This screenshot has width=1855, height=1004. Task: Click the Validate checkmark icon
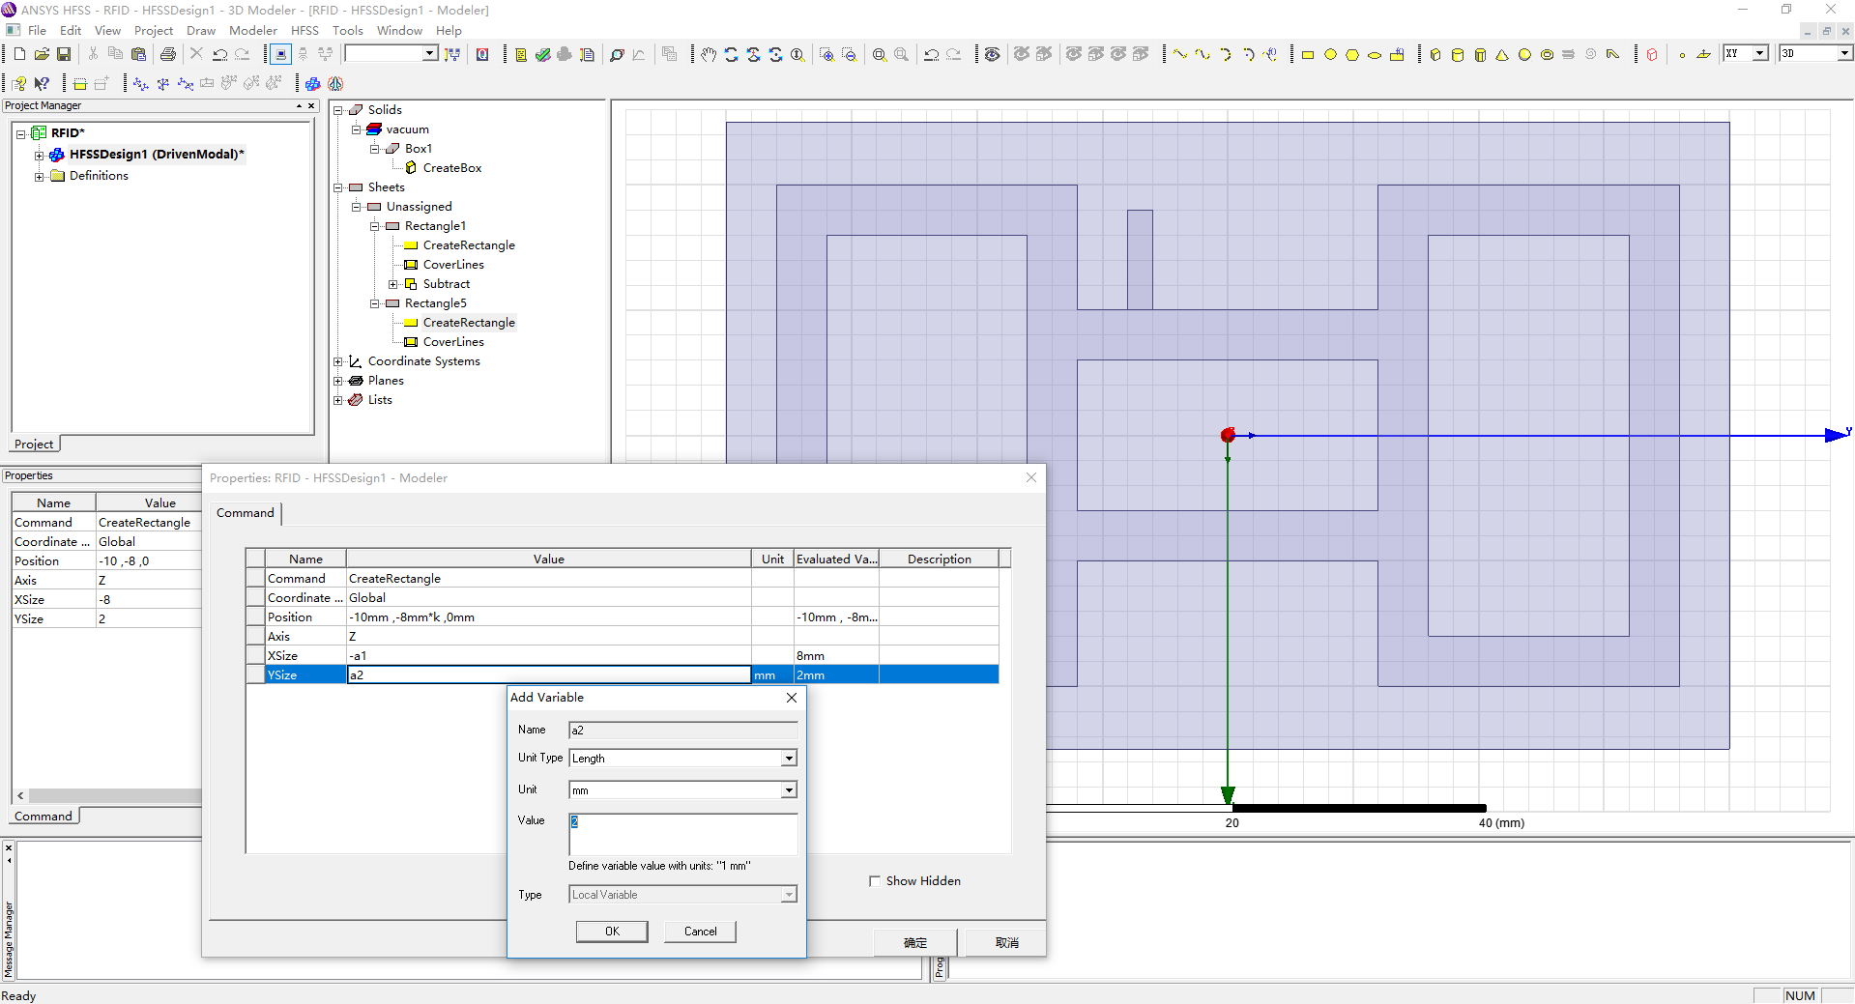(x=542, y=55)
